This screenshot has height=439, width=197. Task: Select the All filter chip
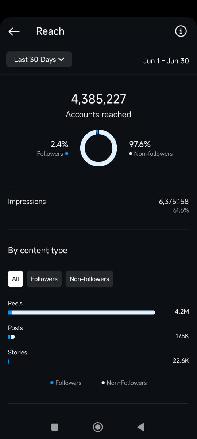pyautogui.click(x=15, y=279)
